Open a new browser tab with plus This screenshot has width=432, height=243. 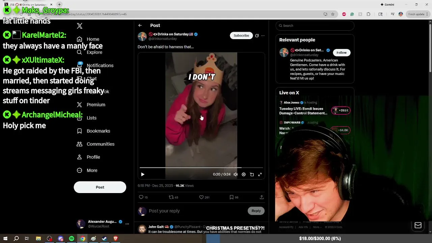59,4
